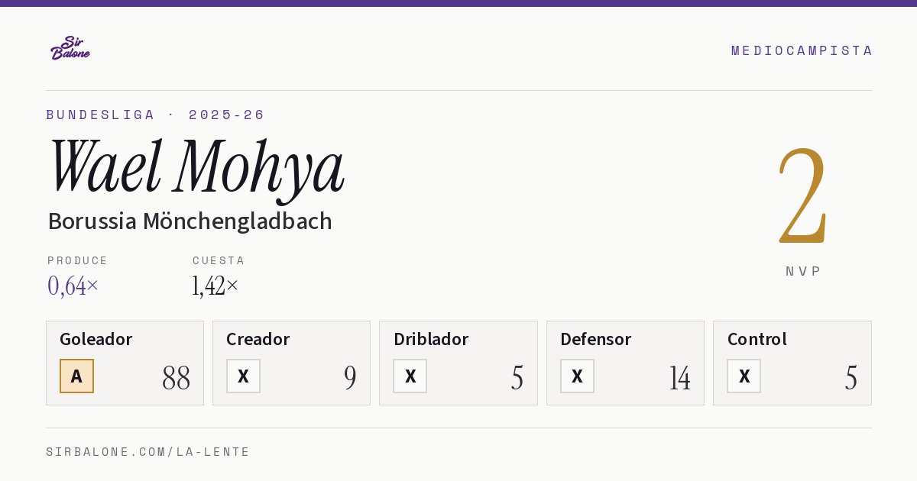Click the Creador grade X badge
The image size is (917, 481).
pos(243,376)
